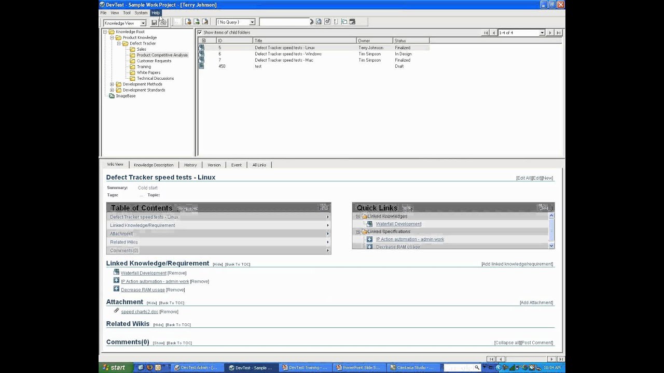This screenshot has width=664, height=373.
Task: Click the Print icon next to Save
Action: pyautogui.click(x=163, y=22)
